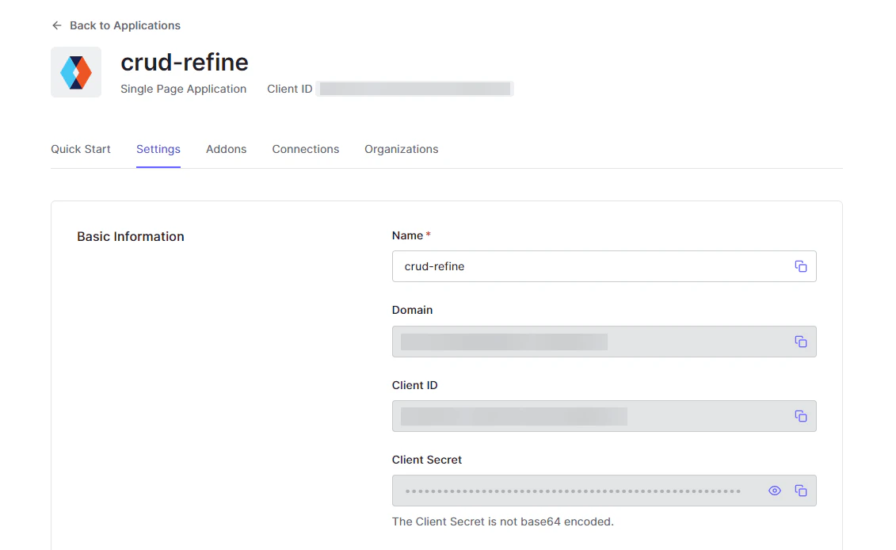The image size is (896, 550).
Task: Reveal the Client Secret with the eye toggle
Action: (774, 491)
